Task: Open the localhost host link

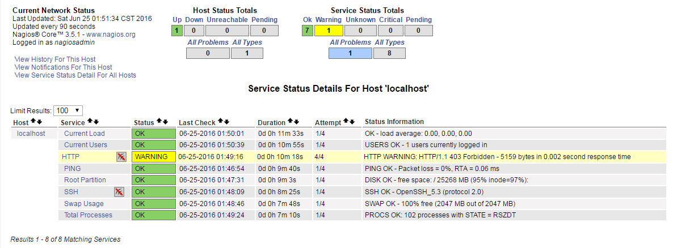Action: click(31, 134)
